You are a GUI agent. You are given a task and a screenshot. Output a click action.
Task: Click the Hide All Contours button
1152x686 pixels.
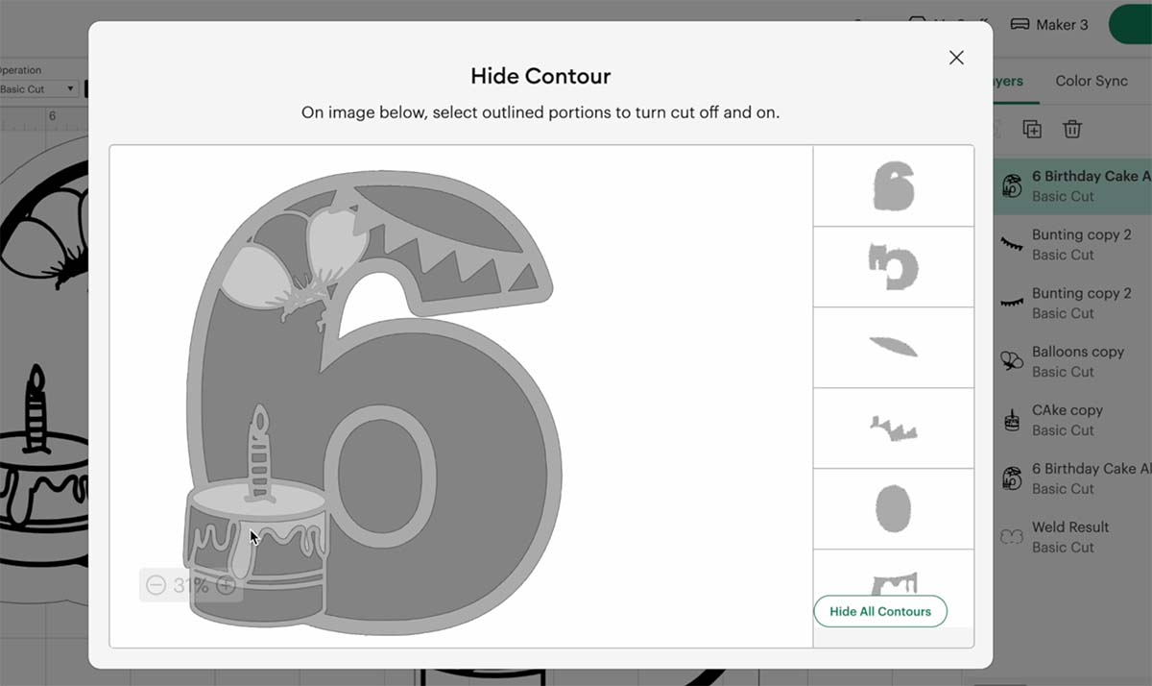click(x=880, y=611)
